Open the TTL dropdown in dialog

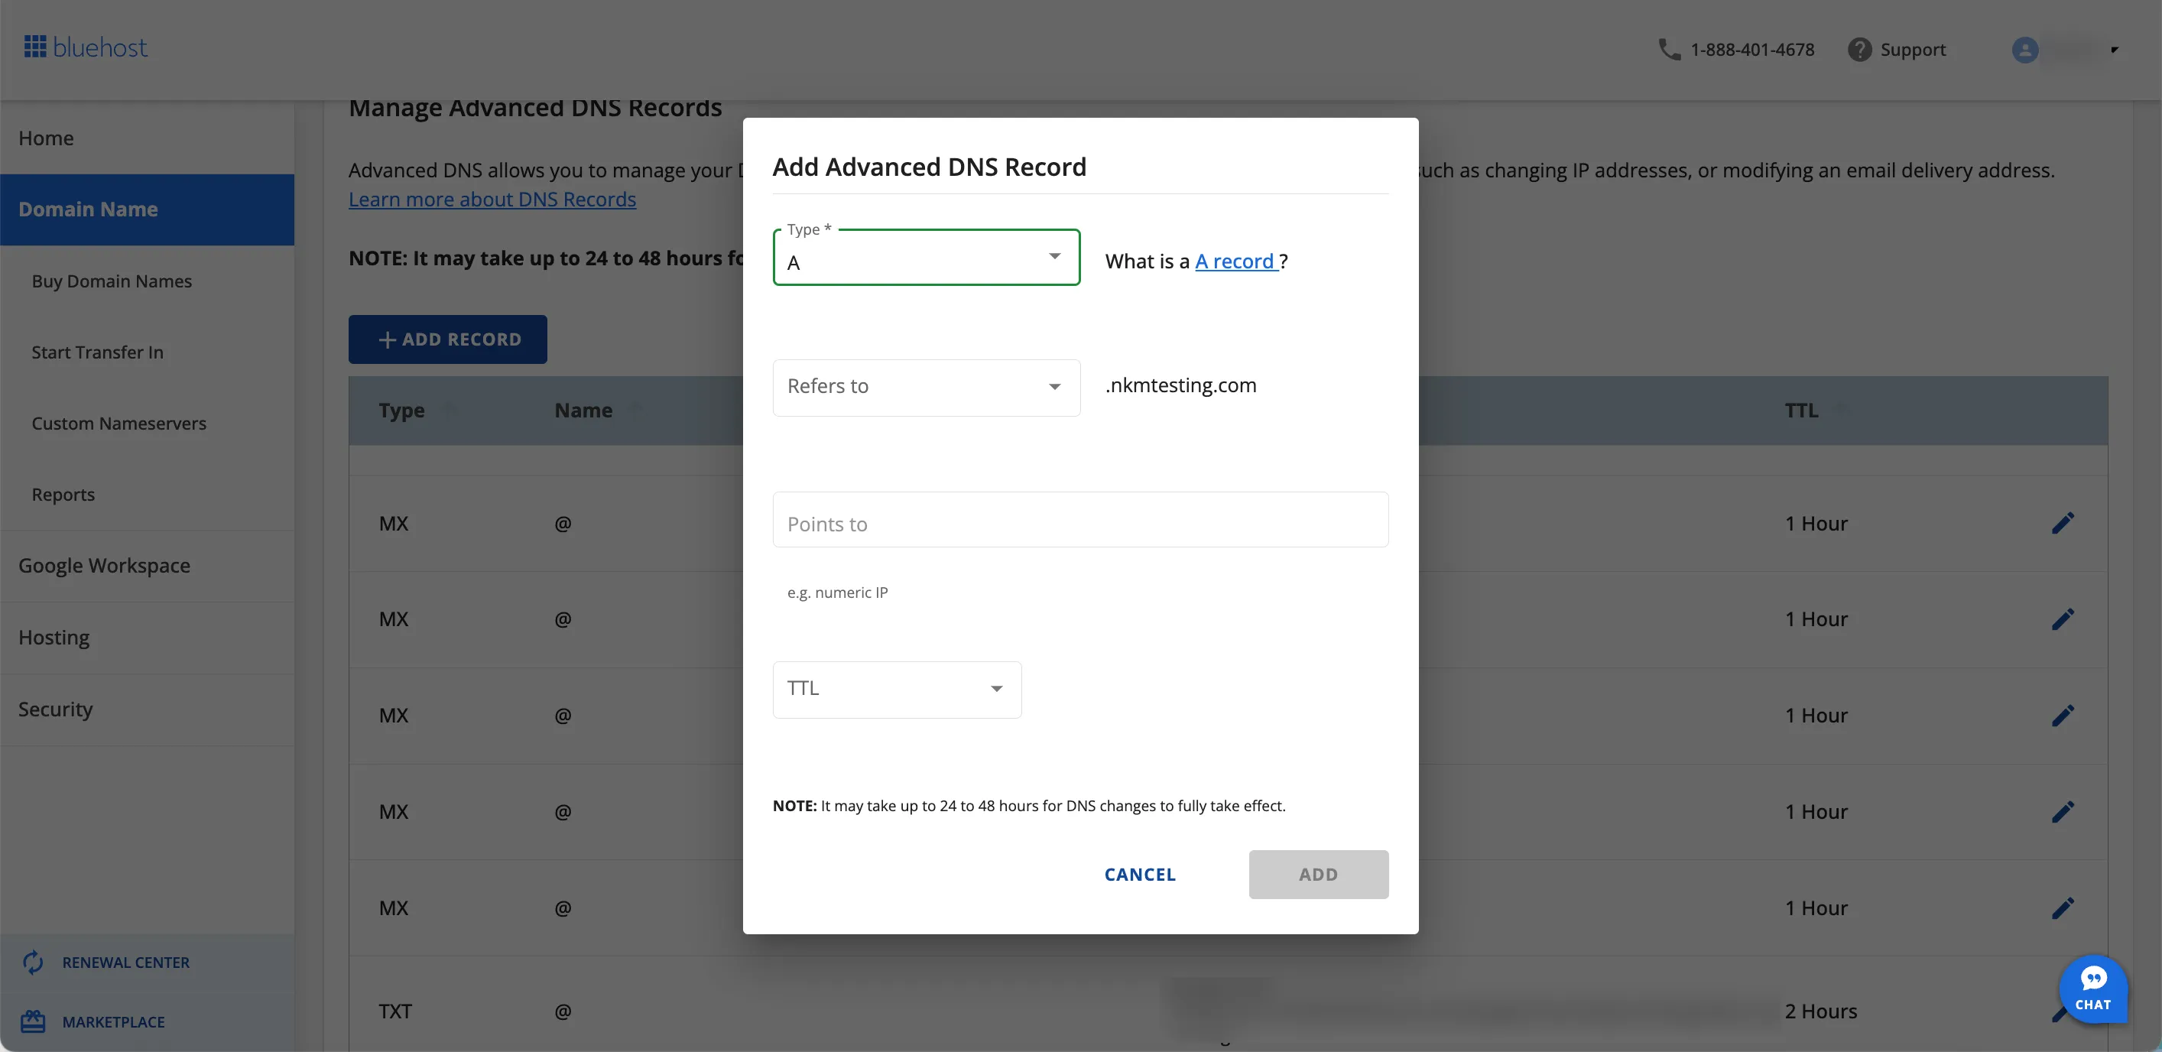[x=896, y=690]
